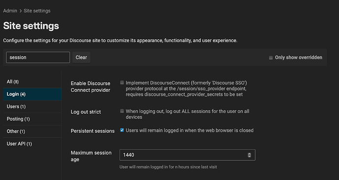The height and width of the screenshot is (180, 339).
Task: Open the Site settings breadcrumb
Action: pyautogui.click(x=37, y=11)
